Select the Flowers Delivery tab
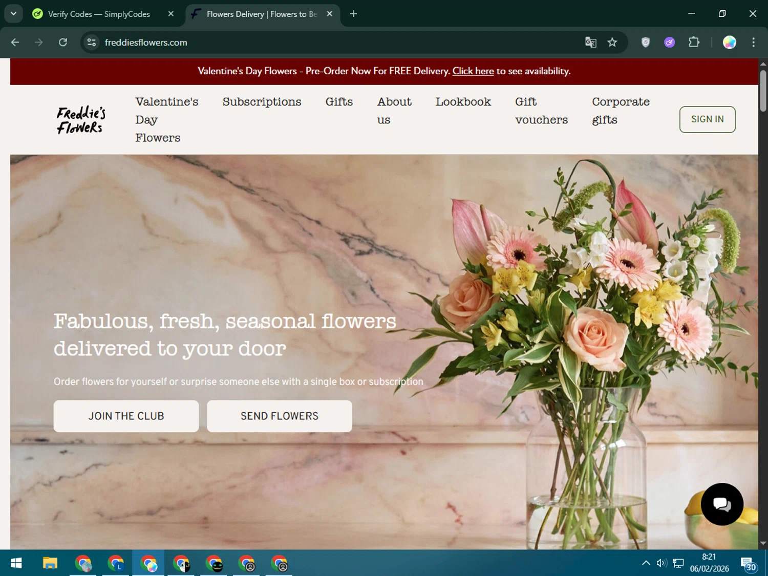The height and width of the screenshot is (576, 768). (261, 14)
